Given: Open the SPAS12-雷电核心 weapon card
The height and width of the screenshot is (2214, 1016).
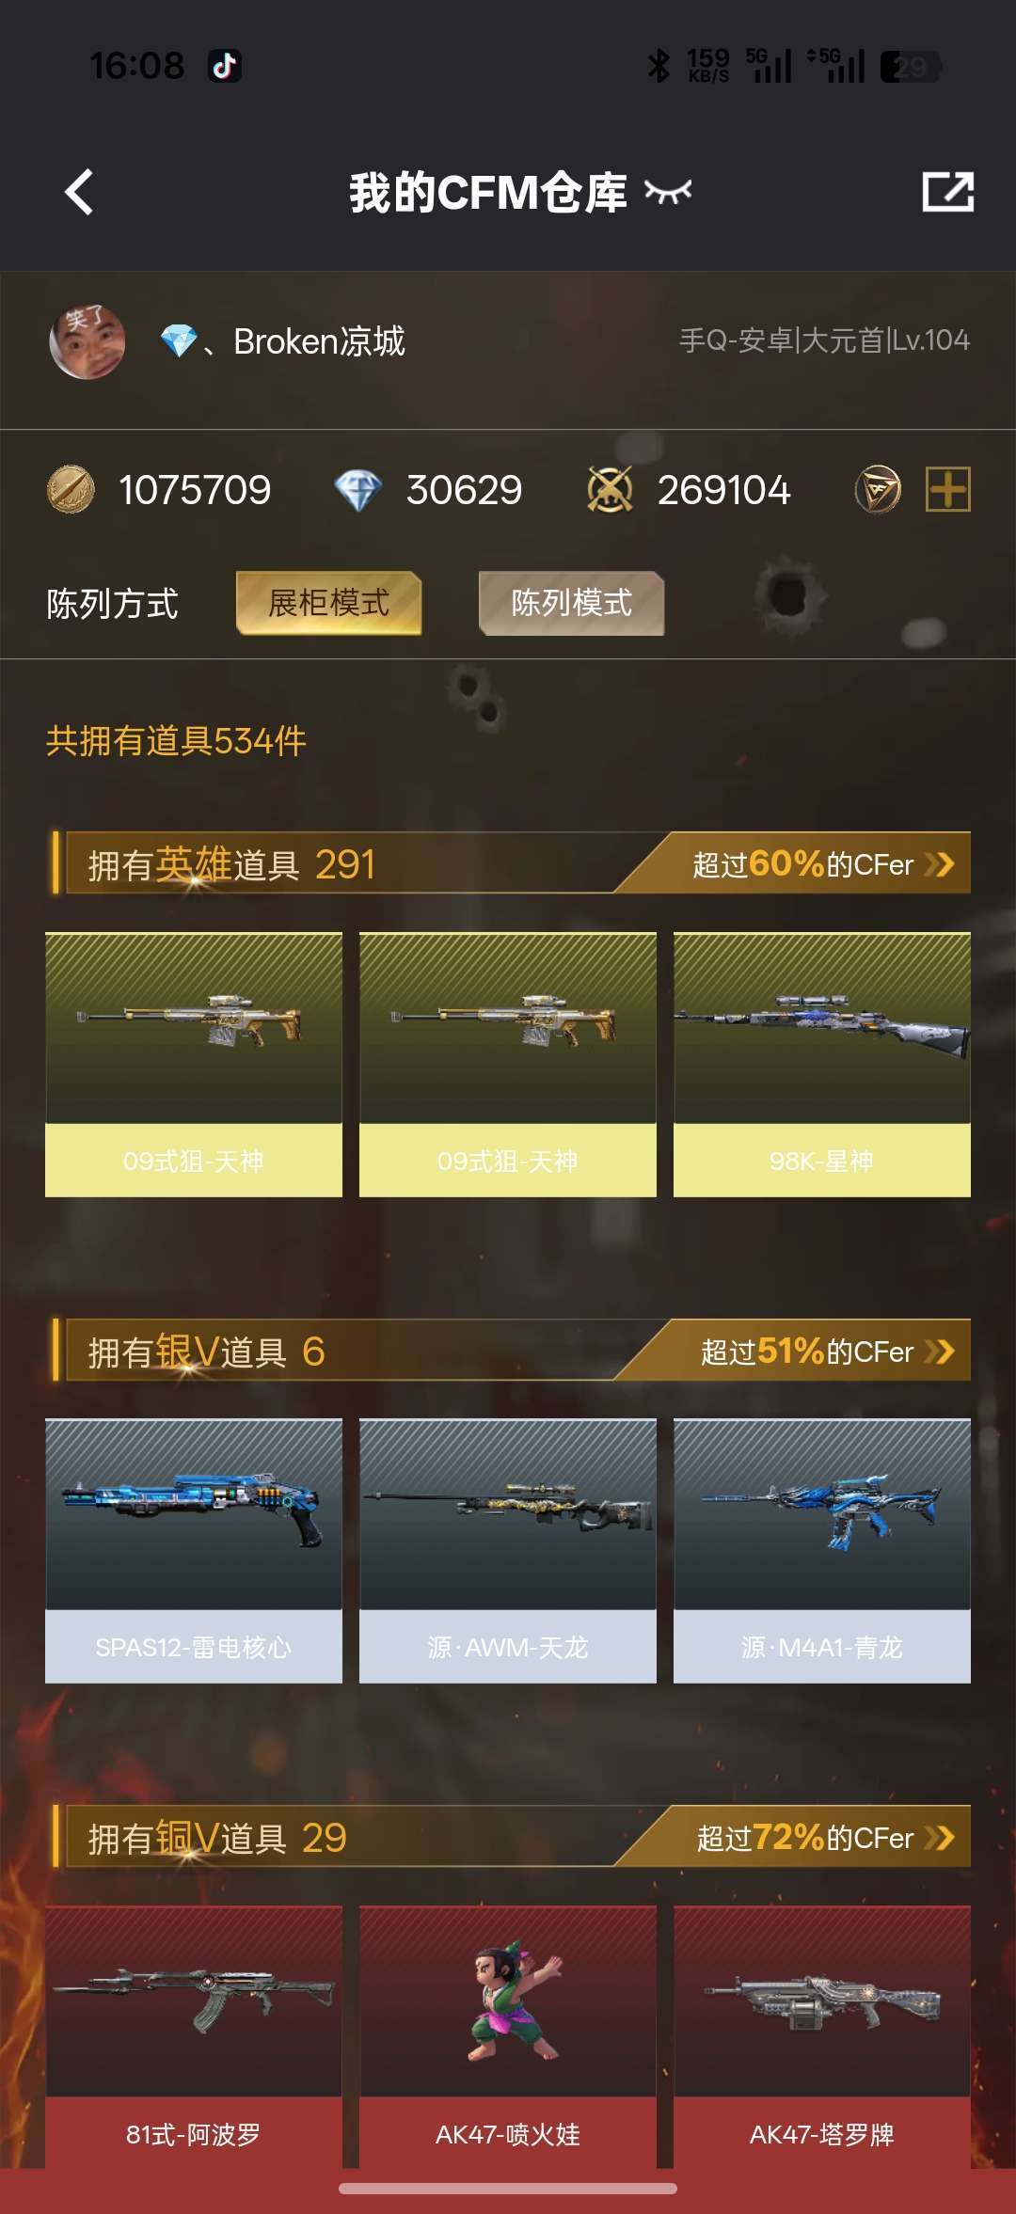Looking at the screenshot, I should [x=193, y=1551].
